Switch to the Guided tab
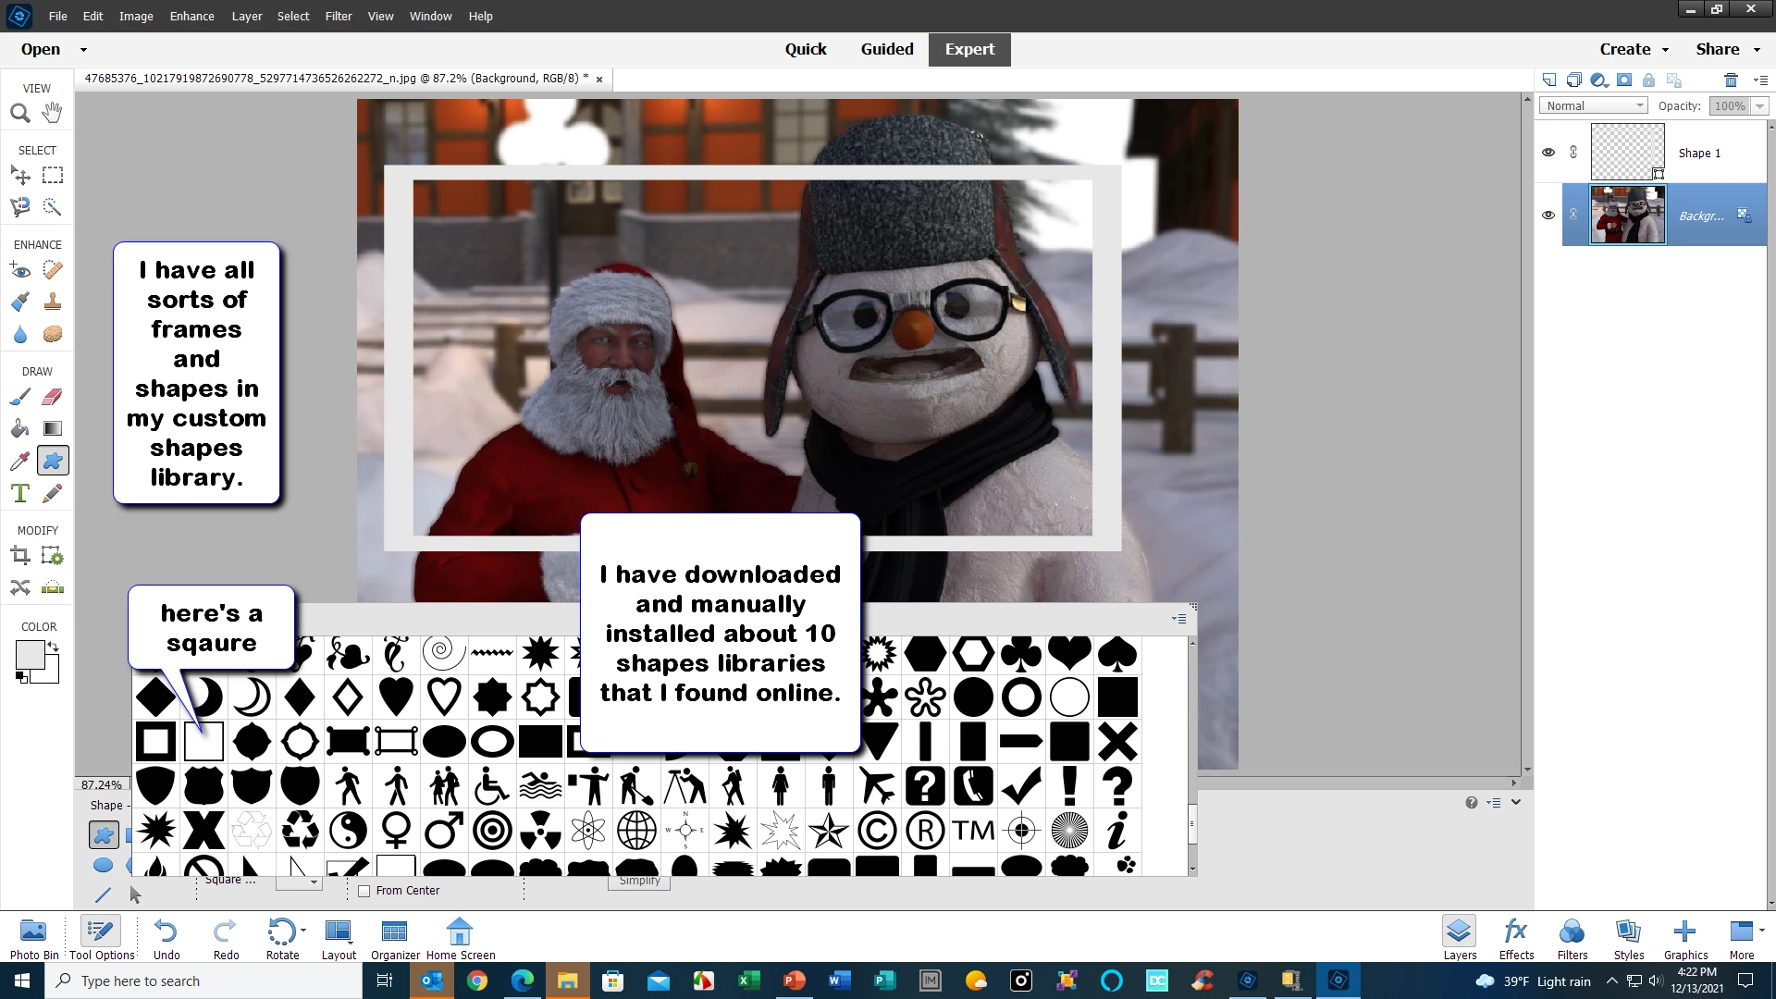Image resolution: width=1776 pixels, height=999 pixels. click(886, 49)
